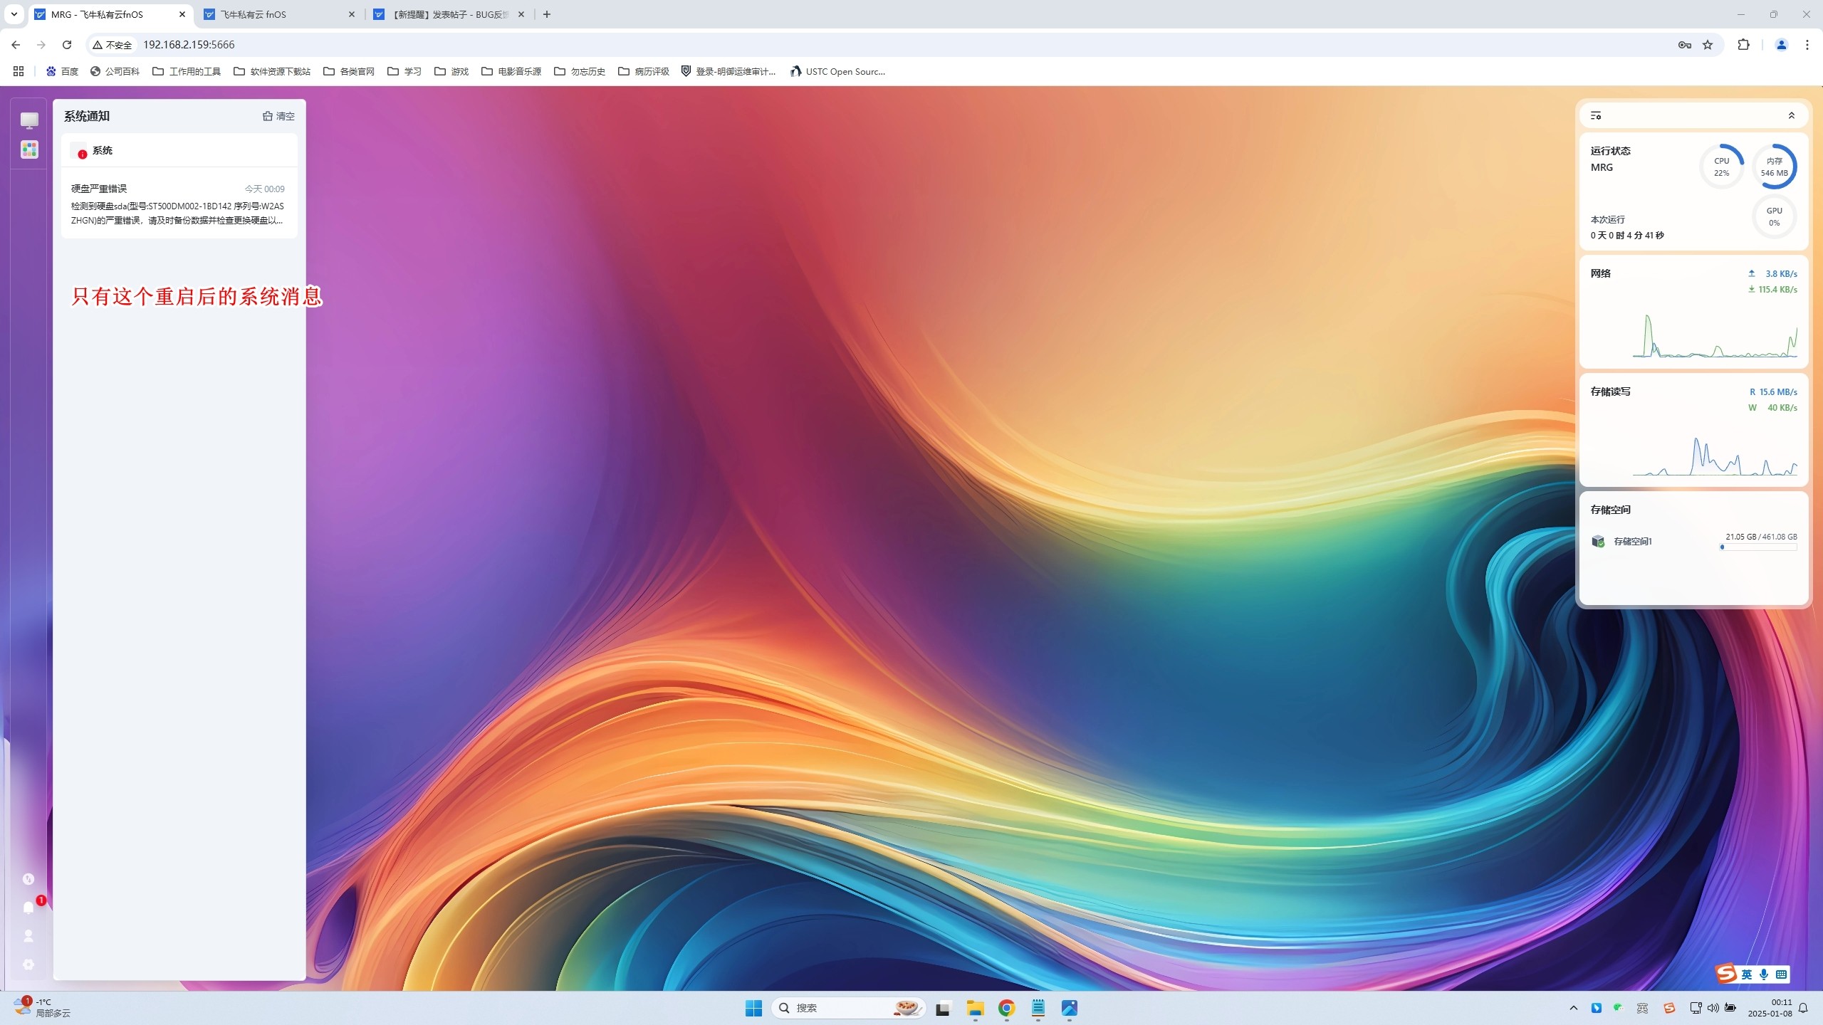The image size is (1823, 1025).
Task: Open the USTC Open Source bookmark
Action: [x=837, y=71]
